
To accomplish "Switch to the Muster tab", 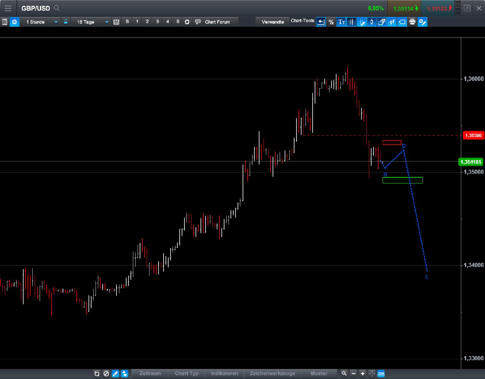I will click(x=319, y=373).
